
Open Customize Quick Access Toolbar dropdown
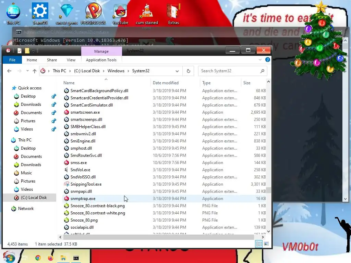pos(33,51)
